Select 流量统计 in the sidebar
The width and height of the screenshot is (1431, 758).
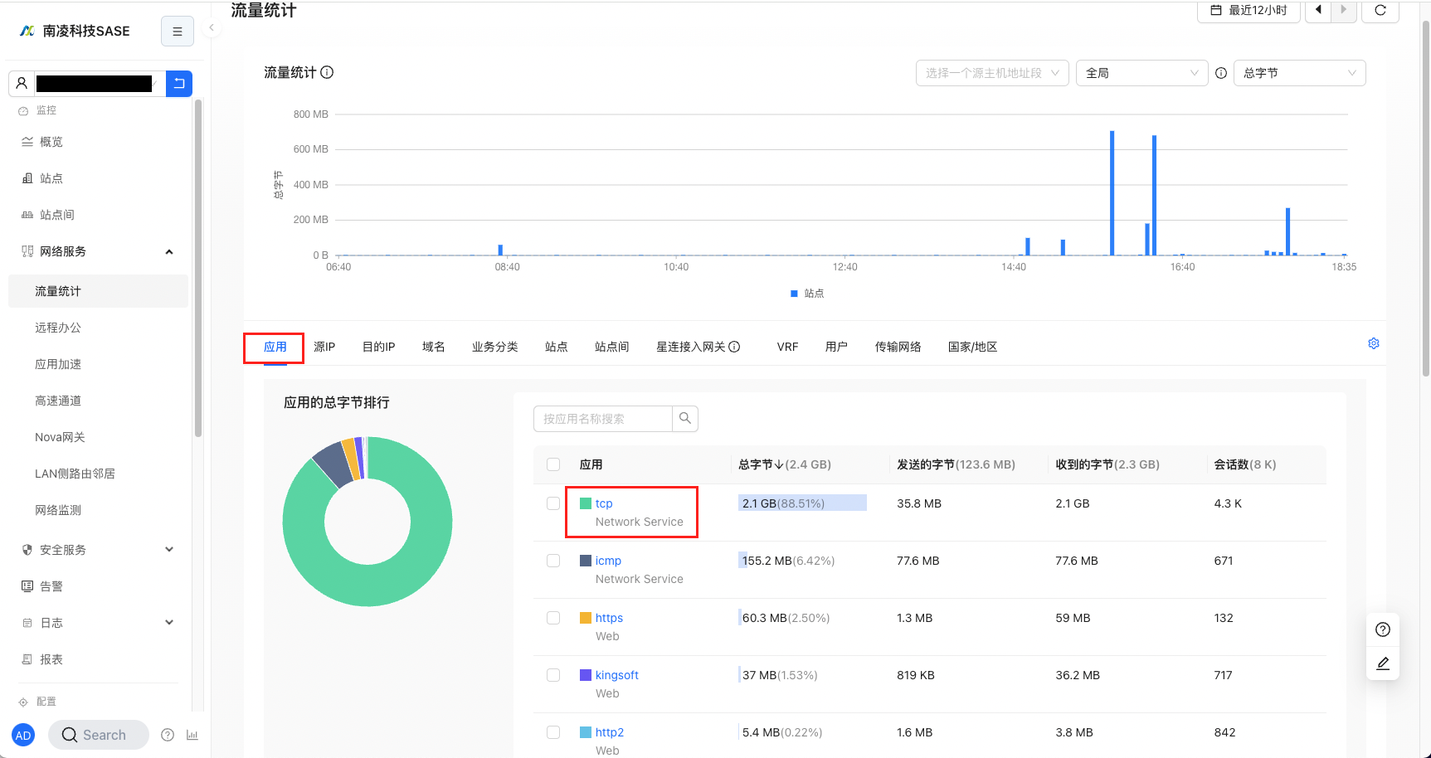pyautogui.click(x=98, y=291)
